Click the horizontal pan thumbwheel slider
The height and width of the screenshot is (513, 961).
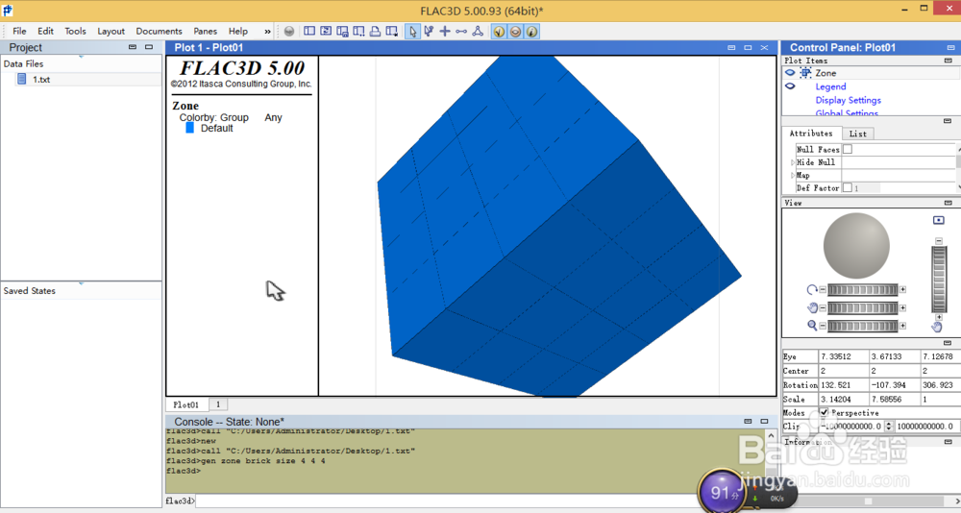pyautogui.click(x=863, y=307)
